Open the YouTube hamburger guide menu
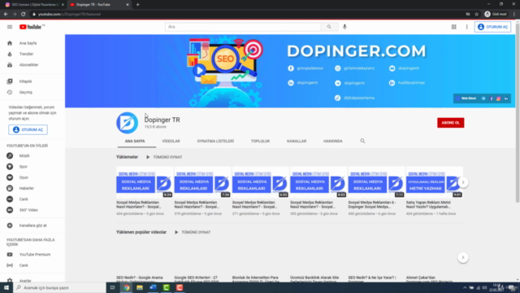 tap(10, 27)
